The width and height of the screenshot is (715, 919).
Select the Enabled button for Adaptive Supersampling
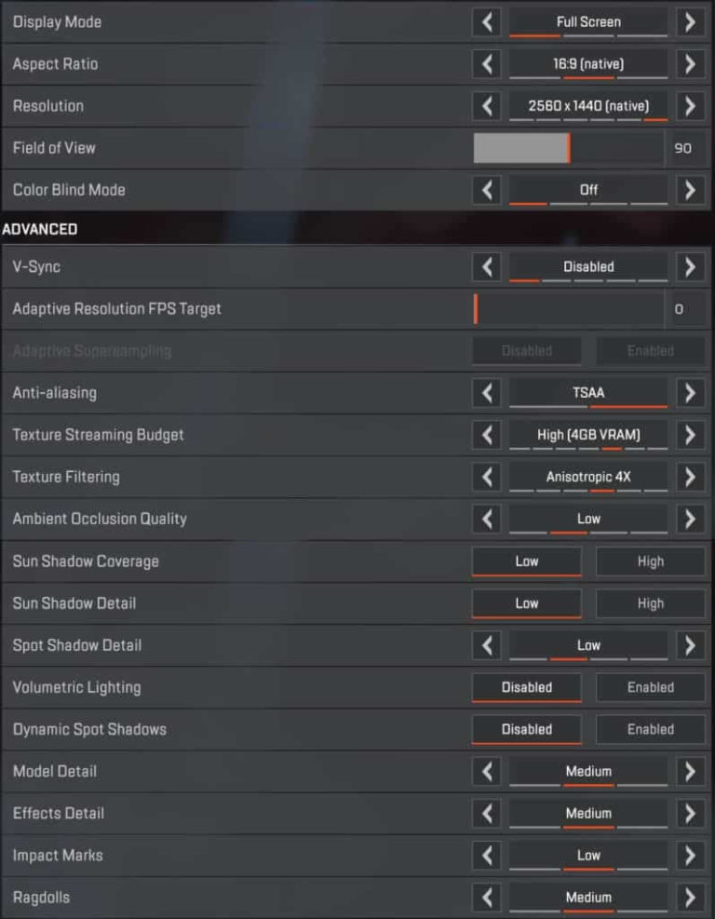pos(650,350)
